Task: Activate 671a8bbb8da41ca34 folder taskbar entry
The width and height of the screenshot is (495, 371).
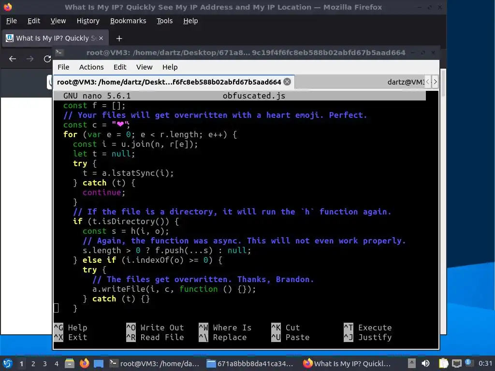Action: click(250, 363)
